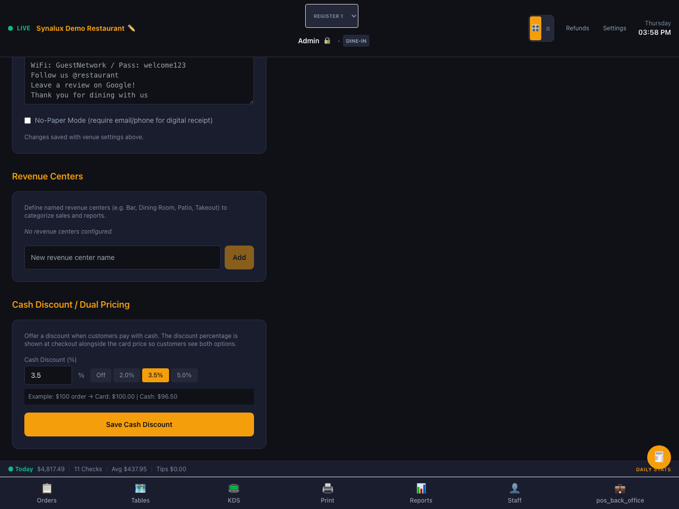Open the floating daily stats receipt button
Screen dimensions: 679x509
tap(659, 457)
